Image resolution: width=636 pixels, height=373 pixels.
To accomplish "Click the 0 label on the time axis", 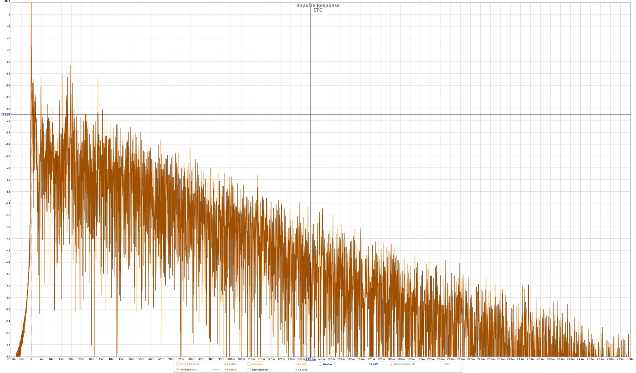I will pos(31,359).
